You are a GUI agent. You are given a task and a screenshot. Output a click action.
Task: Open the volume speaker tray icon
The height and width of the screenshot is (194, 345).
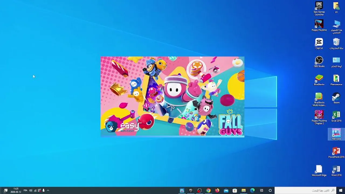[x=30, y=190]
